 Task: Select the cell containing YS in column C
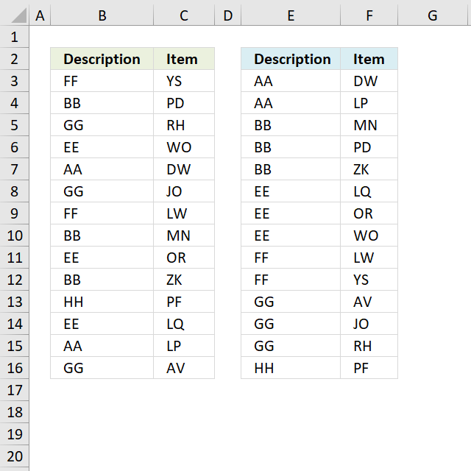pos(184,81)
